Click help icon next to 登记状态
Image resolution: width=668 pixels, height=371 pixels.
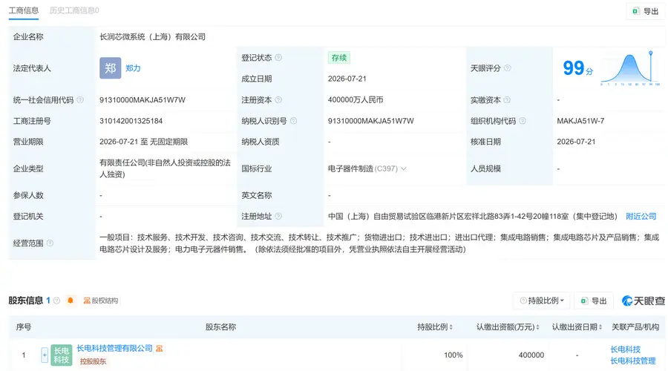pyautogui.click(x=278, y=57)
